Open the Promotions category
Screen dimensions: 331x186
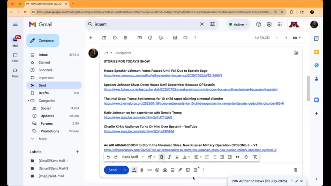tap(54, 131)
